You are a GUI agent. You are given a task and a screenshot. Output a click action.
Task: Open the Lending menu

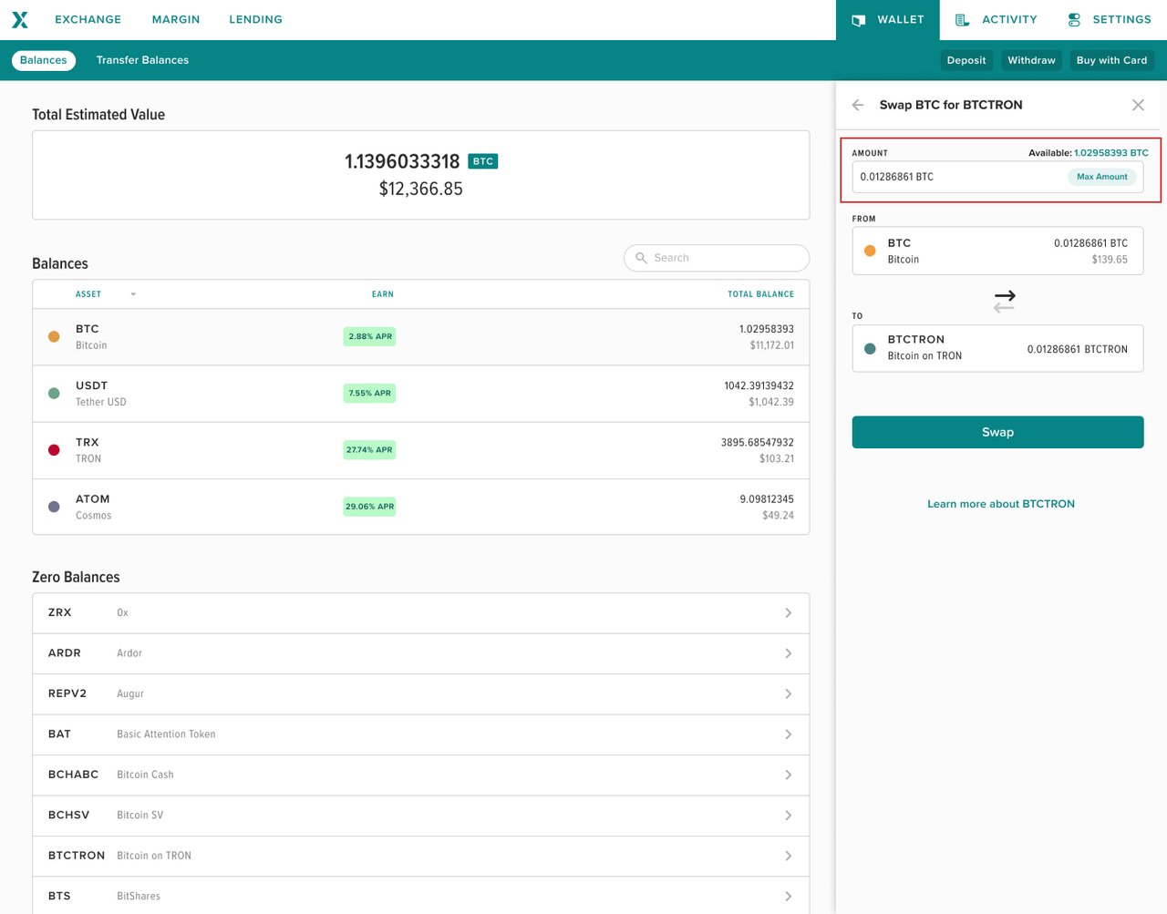point(255,19)
